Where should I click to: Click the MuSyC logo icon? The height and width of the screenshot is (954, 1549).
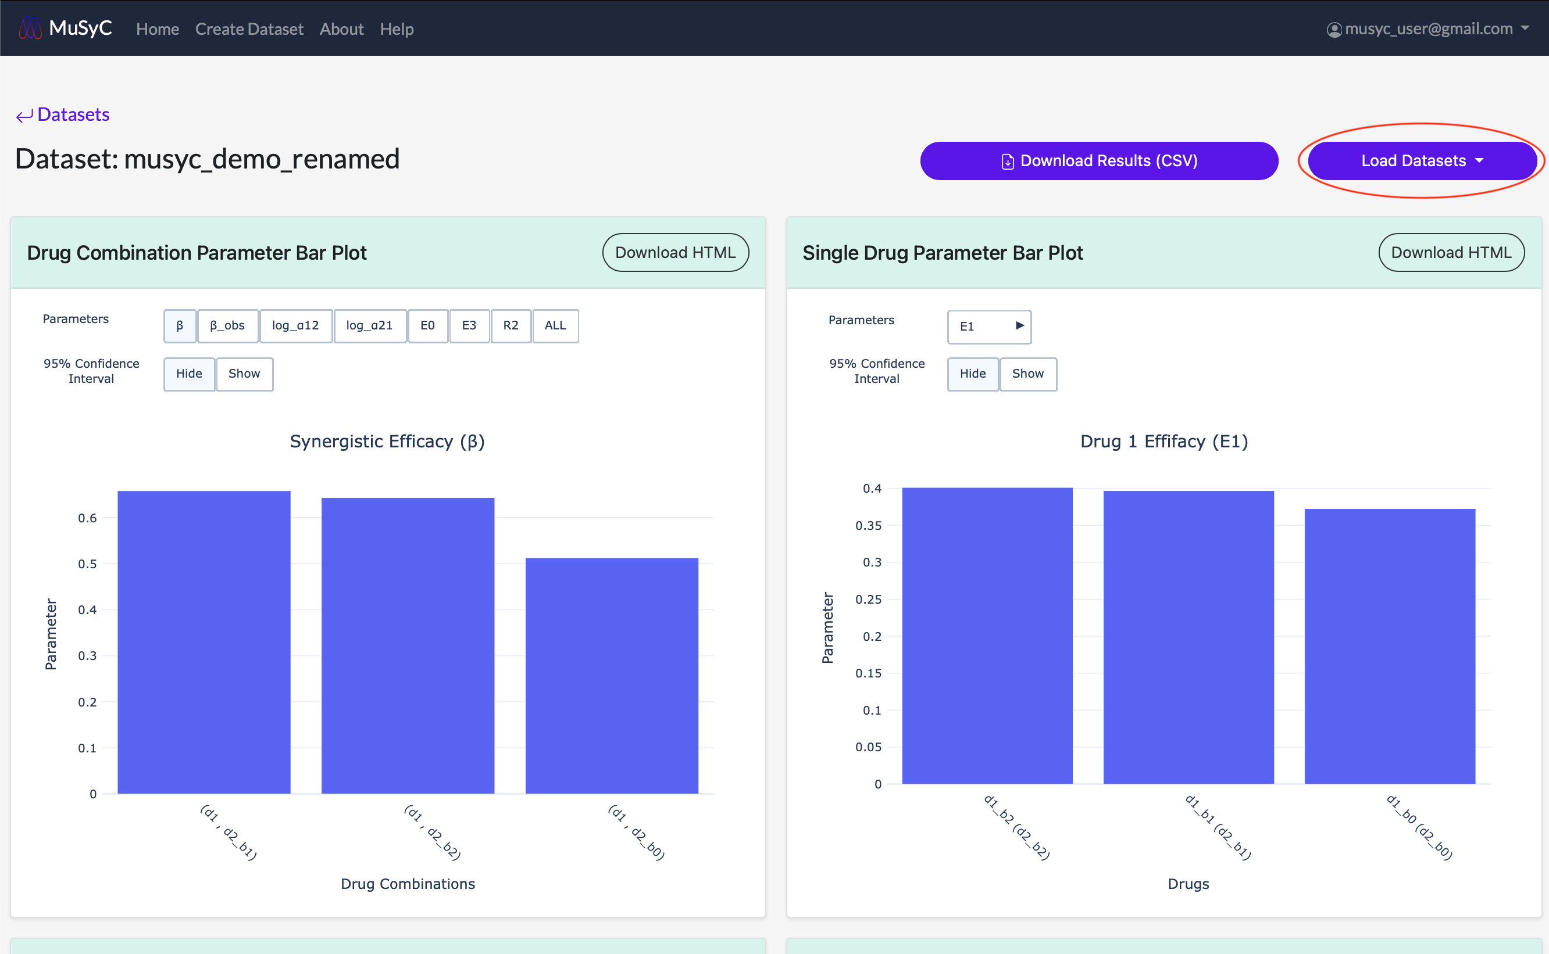[x=30, y=28]
